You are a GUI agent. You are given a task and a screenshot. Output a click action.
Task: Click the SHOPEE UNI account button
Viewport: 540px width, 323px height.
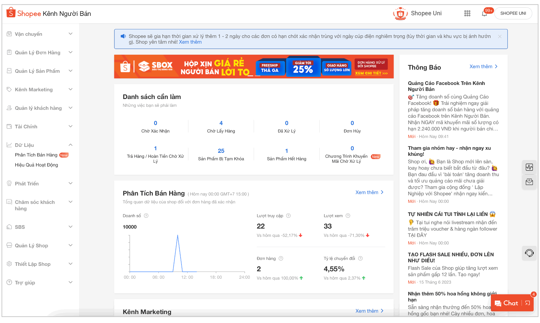click(513, 13)
